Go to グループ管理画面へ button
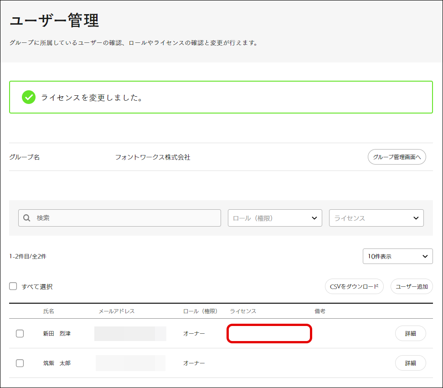Viewport: 443px width, 388px height. (397, 157)
